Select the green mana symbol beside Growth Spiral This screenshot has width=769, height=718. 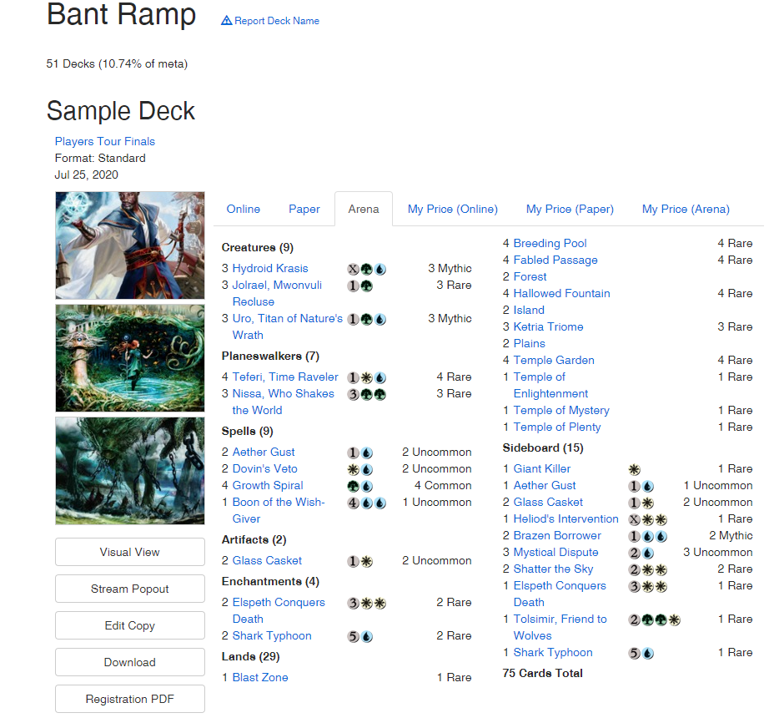click(353, 485)
